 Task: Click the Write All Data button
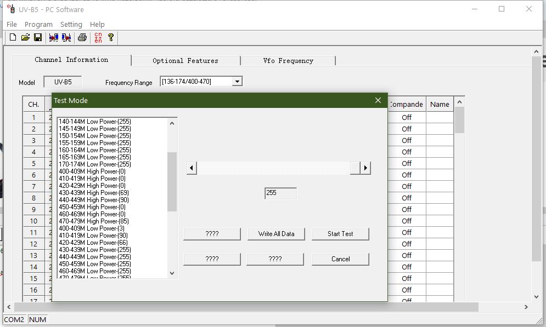point(276,234)
